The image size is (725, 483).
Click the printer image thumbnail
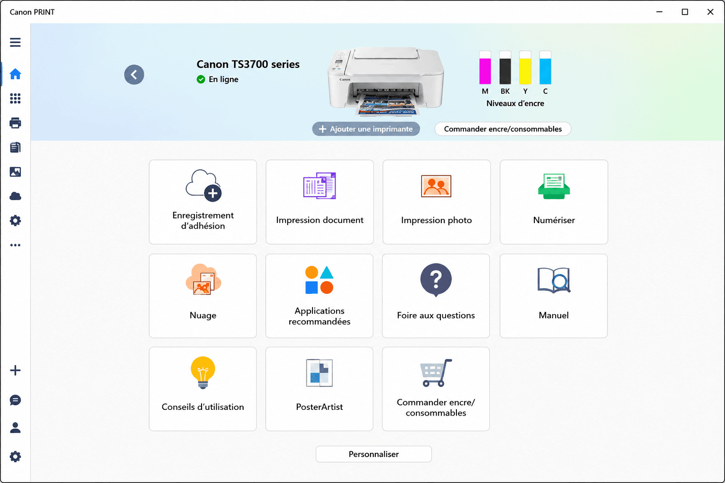386,81
